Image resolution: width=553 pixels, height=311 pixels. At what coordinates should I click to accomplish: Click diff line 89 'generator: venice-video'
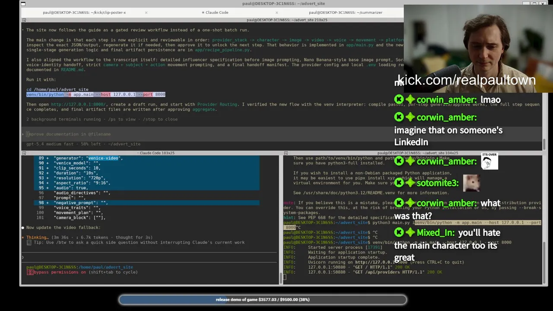pos(147,158)
